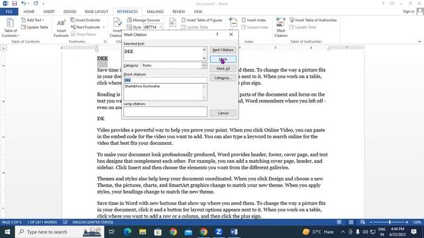Click Mark Citation dialog help icon
Image resolution: width=424 pixels, height=238 pixels.
217,34
